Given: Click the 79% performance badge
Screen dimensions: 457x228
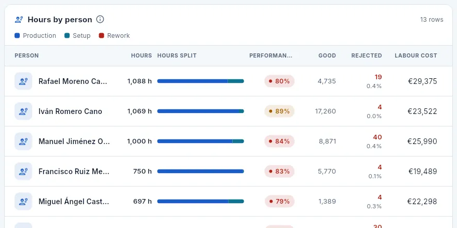Looking at the screenshot, I should point(279,201).
